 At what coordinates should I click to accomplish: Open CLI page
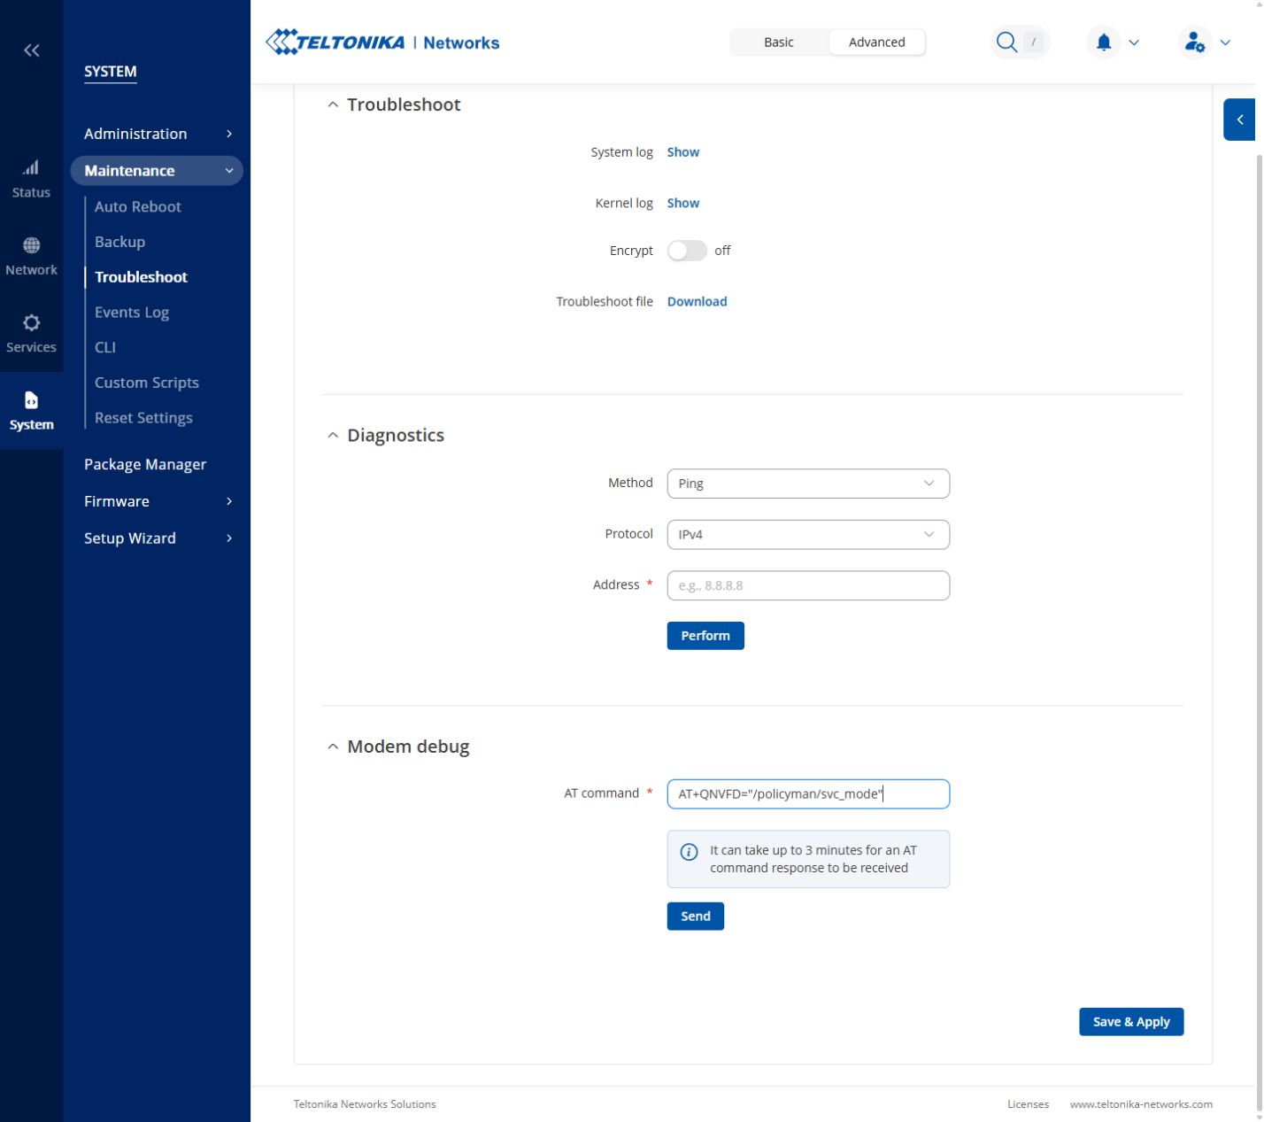105,347
